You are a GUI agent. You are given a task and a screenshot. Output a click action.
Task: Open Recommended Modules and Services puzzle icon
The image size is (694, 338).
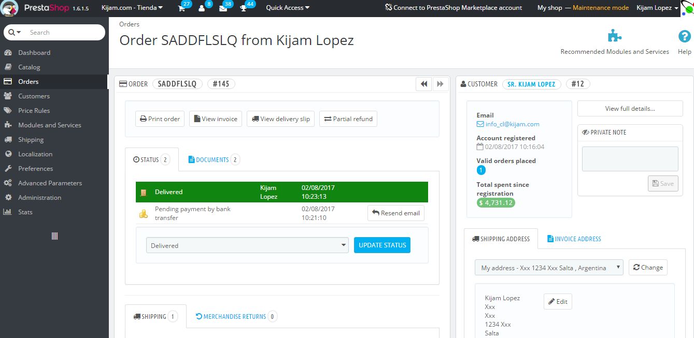pyautogui.click(x=615, y=36)
